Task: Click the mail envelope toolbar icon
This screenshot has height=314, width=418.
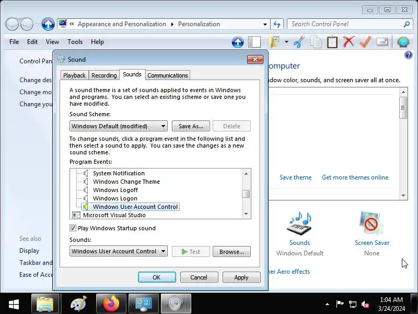Action: (382, 42)
